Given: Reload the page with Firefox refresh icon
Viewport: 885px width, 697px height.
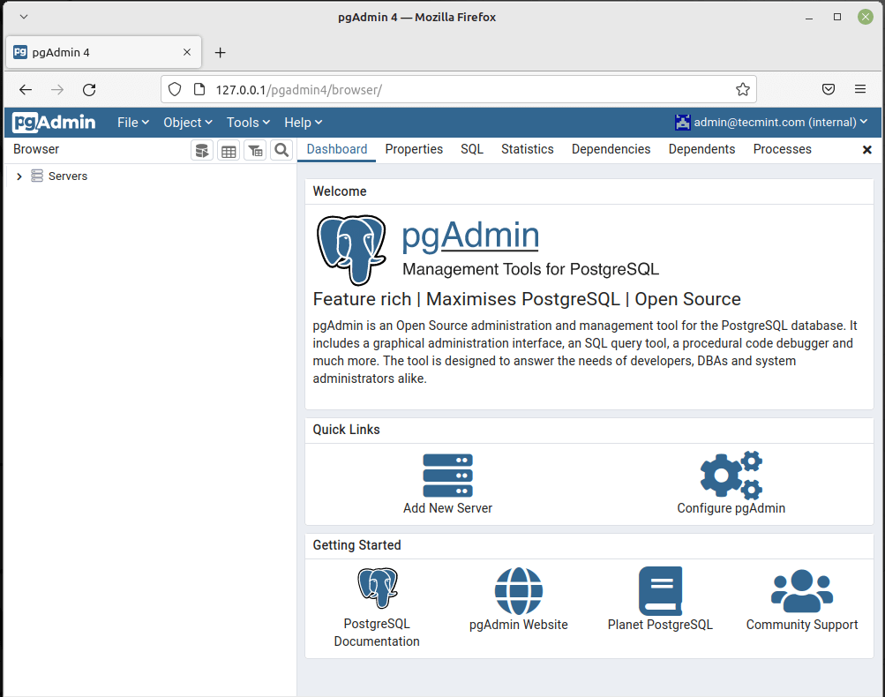Looking at the screenshot, I should coord(89,90).
